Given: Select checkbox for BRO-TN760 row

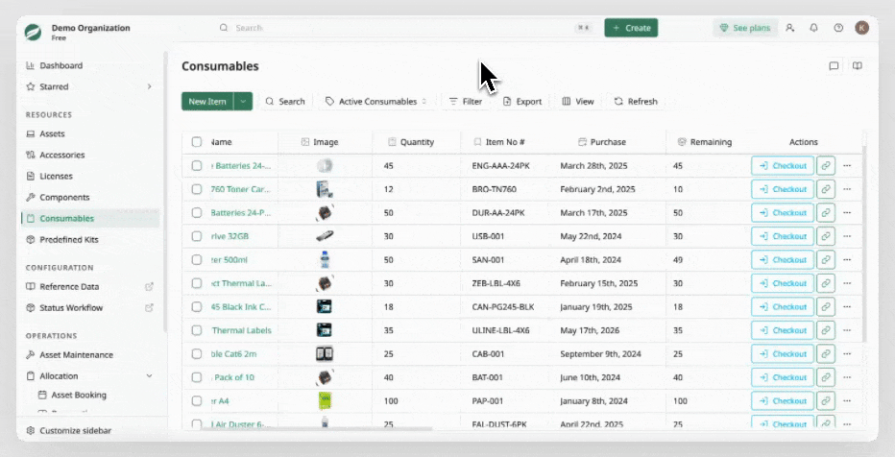Looking at the screenshot, I should pyautogui.click(x=196, y=189).
